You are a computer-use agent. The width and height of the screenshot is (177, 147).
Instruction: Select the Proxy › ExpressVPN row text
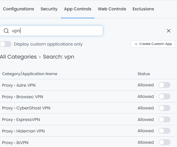pos(21,119)
